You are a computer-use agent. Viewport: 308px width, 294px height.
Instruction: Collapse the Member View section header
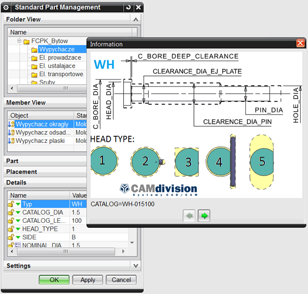(45, 103)
